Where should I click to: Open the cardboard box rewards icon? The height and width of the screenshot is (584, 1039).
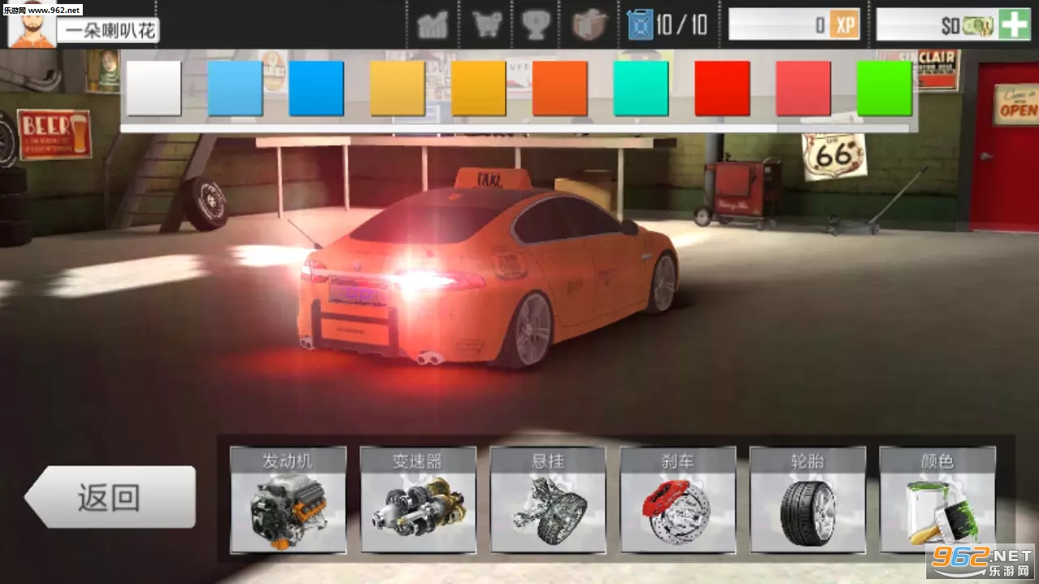590,25
